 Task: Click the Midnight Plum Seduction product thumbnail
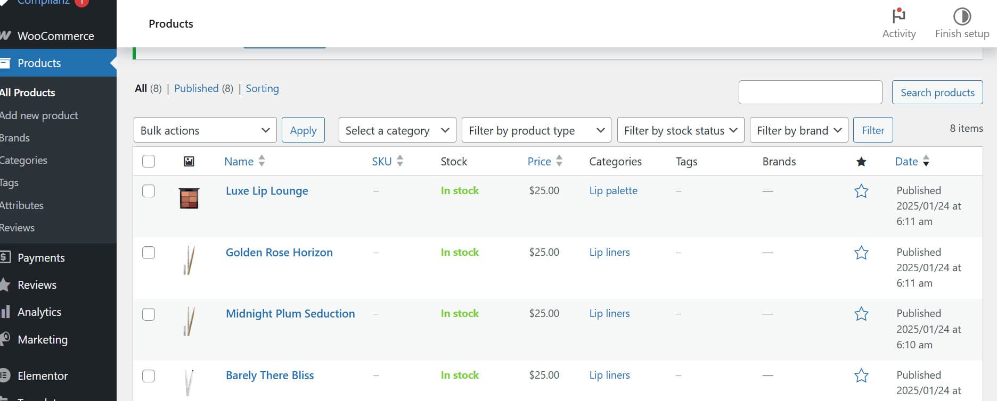click(x=189, y=322)
